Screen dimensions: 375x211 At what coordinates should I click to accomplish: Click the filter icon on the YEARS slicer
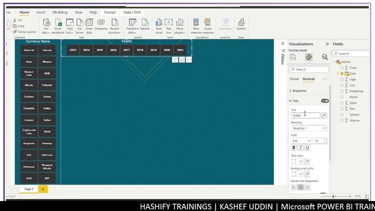point(175,60)
